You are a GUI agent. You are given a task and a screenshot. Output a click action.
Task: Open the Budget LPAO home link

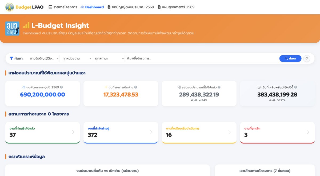click(x=24, y=7)
